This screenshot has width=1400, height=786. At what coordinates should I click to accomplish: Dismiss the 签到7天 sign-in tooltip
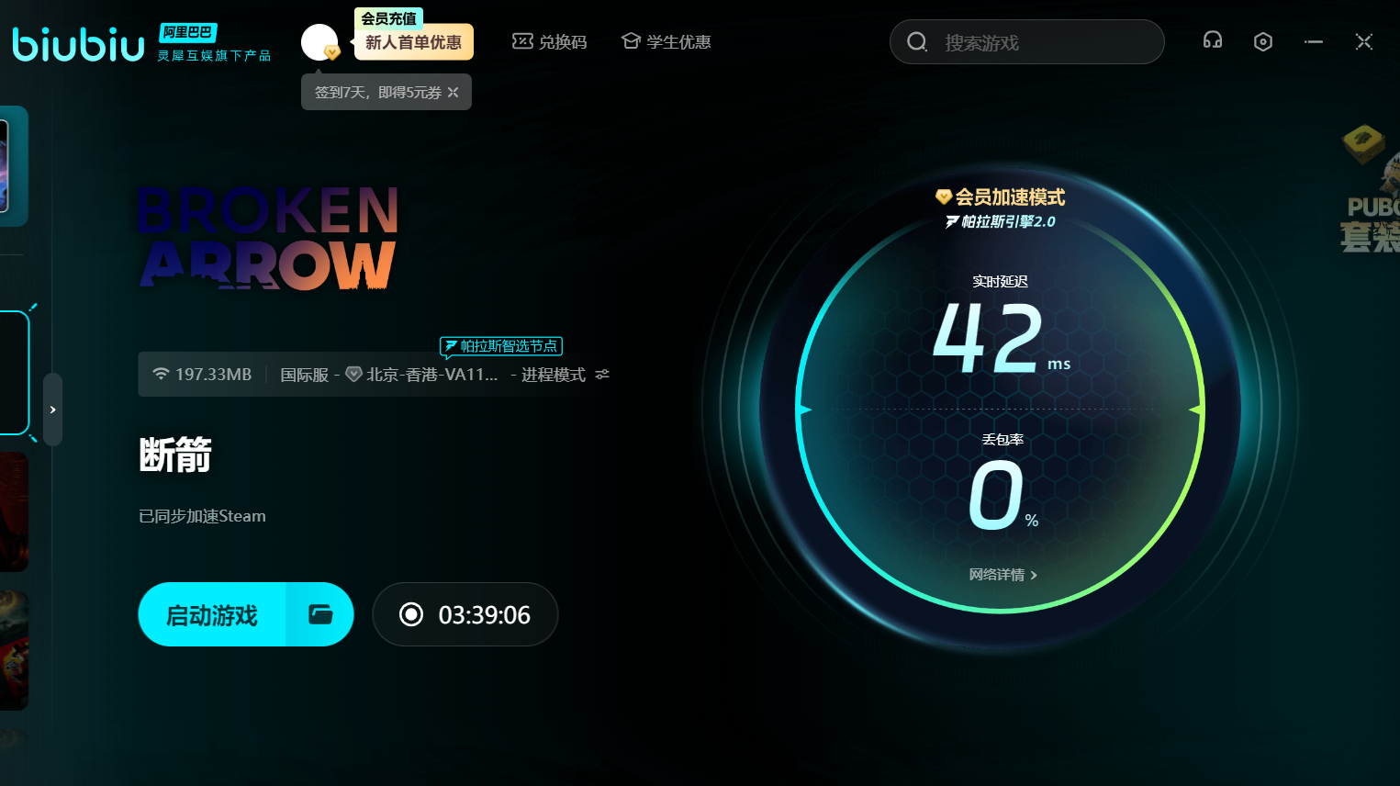(453, 93)
